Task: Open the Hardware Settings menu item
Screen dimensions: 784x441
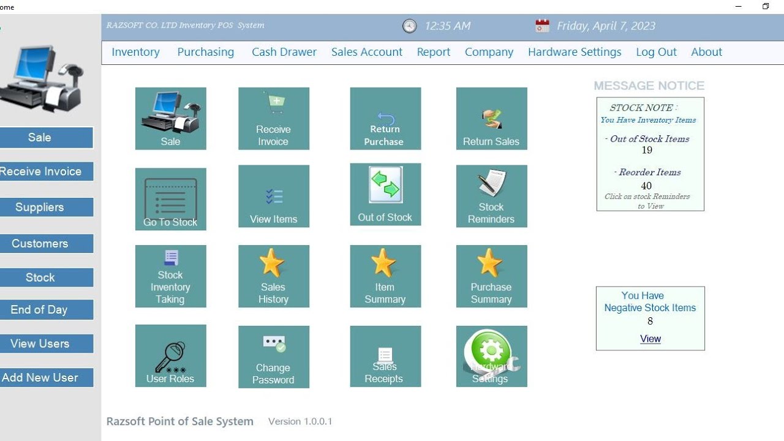Action: (575, 52)
